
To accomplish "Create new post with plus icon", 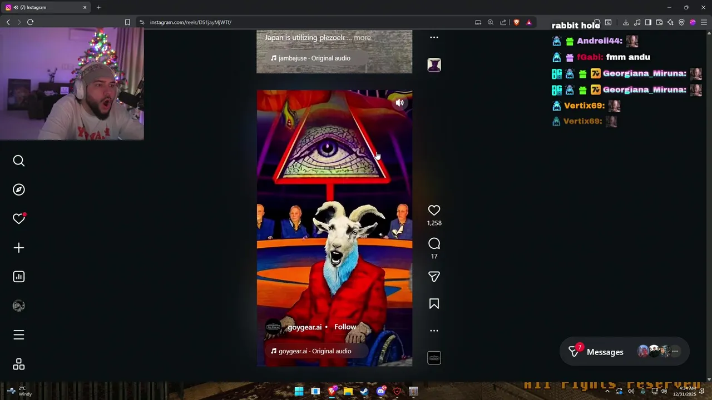I will tap(19, 248).
